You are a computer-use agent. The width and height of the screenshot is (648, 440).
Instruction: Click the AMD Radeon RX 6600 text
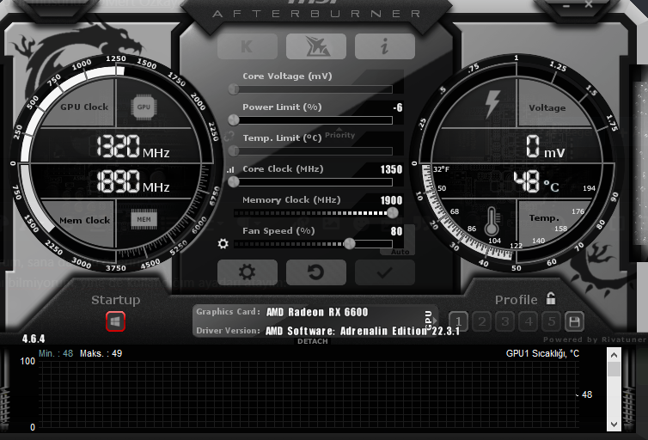pos(317,312)
